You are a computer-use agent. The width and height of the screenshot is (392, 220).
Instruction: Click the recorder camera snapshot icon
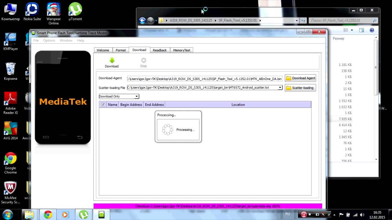pos(317,215)
